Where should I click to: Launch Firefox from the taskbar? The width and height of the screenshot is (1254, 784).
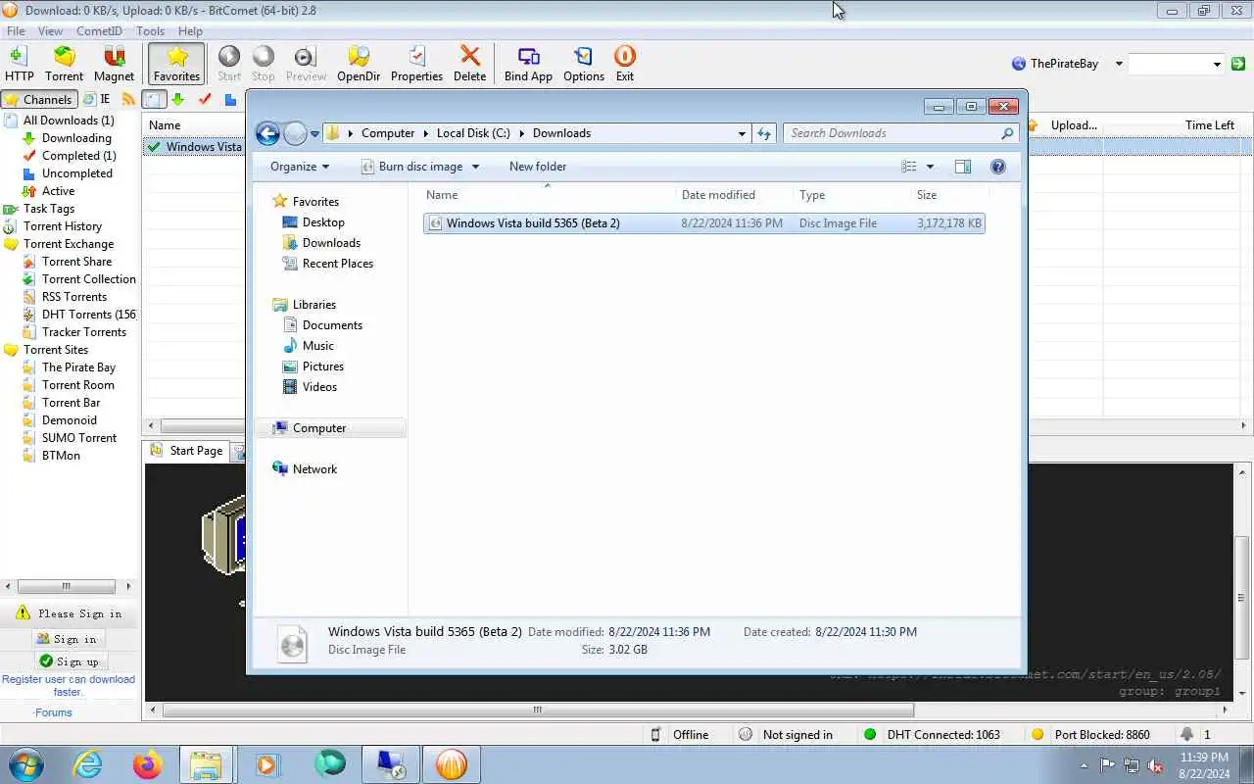click(x=148, y=764)
